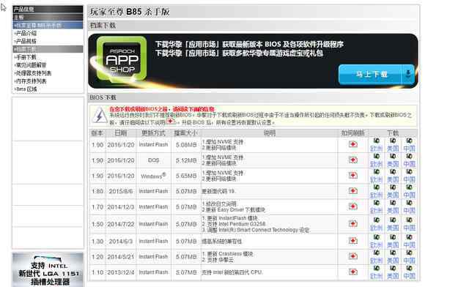Click the 2014/7/22 date cell

(121, 224)
